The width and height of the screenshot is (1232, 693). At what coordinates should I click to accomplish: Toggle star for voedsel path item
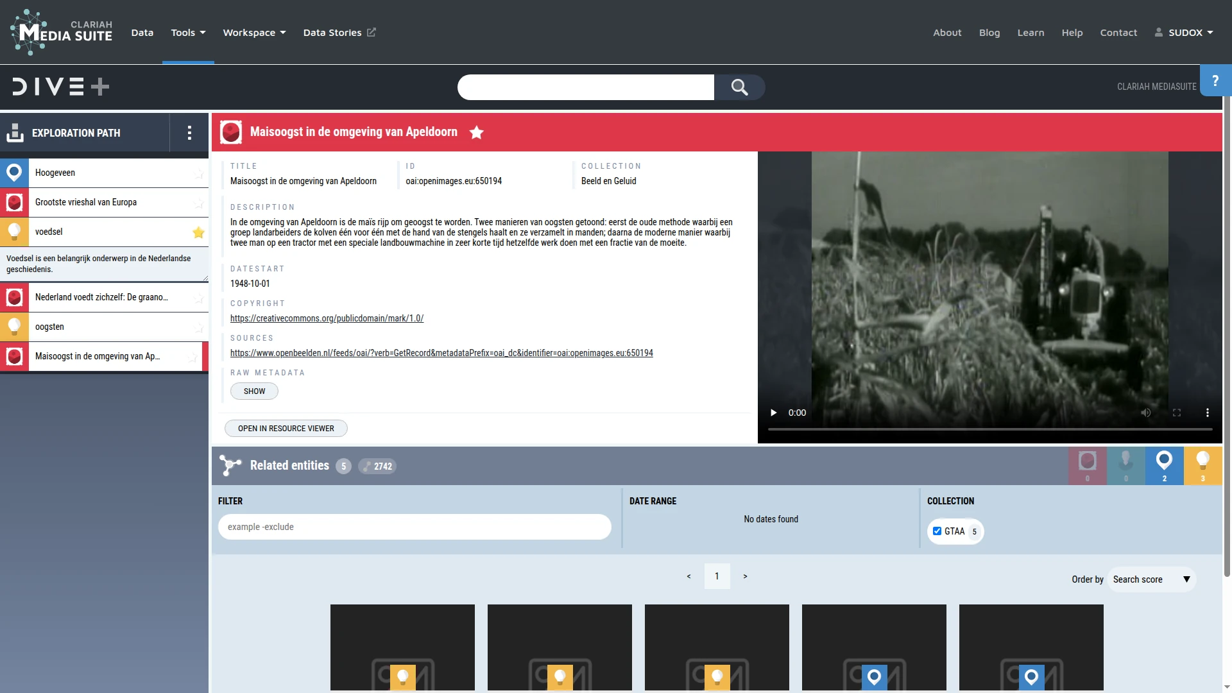[x=198, y=232]
